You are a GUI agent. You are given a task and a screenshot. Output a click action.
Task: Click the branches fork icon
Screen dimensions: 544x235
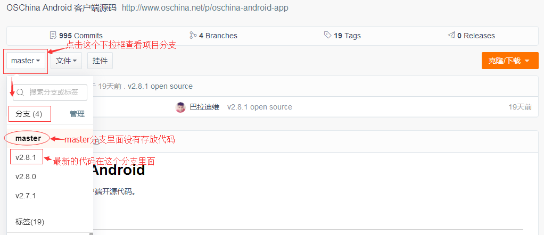(x=193, y=35)
